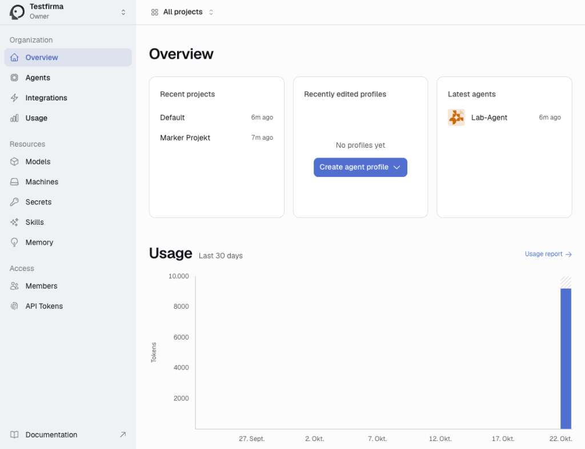
Task: Click the Documentation external link arrow
Action: tap(123, 435)
